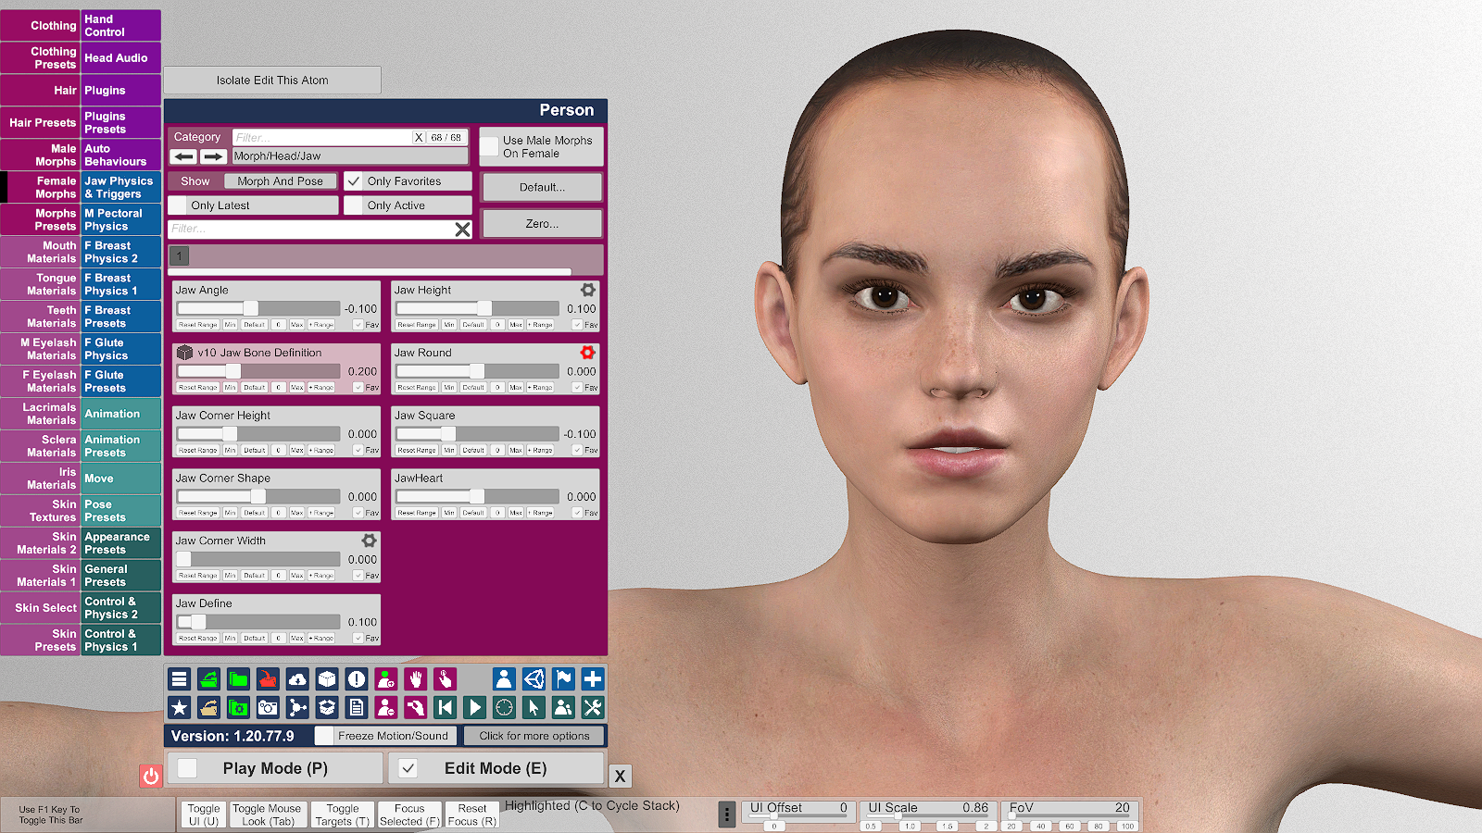Click the green folder with gear icon
Image resolution: width=1482 pixels, height=833 pixels.
click(239, 708)
